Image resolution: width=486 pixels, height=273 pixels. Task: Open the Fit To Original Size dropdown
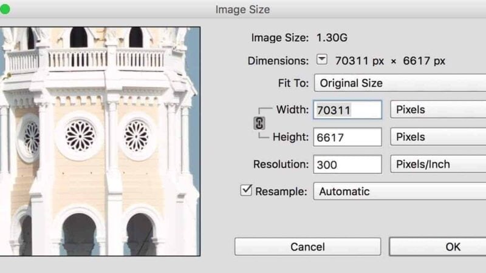(400, 83)
